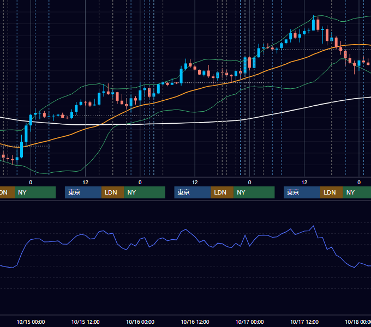The height and width of the screenshot is (327, 371).
Task: Select the 東京 session block on 10/16
Action: click(x=193, y=192)
